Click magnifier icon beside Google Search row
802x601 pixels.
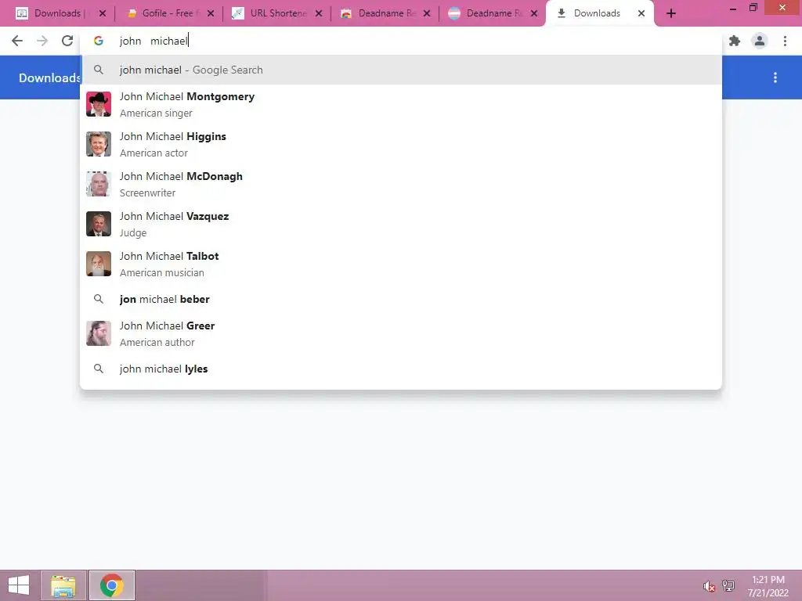pos(98,70)
